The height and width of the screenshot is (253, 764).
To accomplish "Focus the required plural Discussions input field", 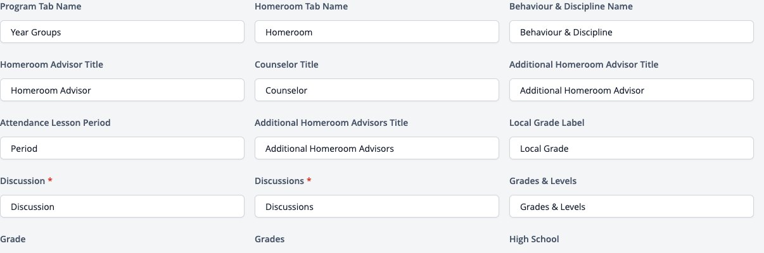I will pos(377,207).
